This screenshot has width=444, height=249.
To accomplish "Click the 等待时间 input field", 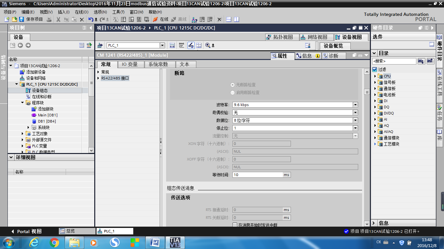I will click(258, 175).
